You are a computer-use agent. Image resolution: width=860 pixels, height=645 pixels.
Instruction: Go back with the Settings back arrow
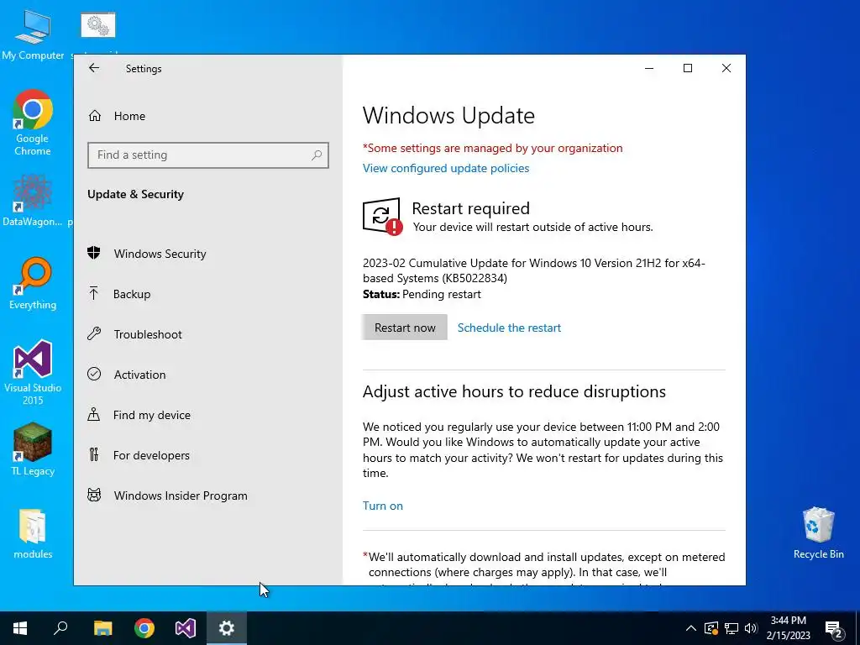(94, 68)
